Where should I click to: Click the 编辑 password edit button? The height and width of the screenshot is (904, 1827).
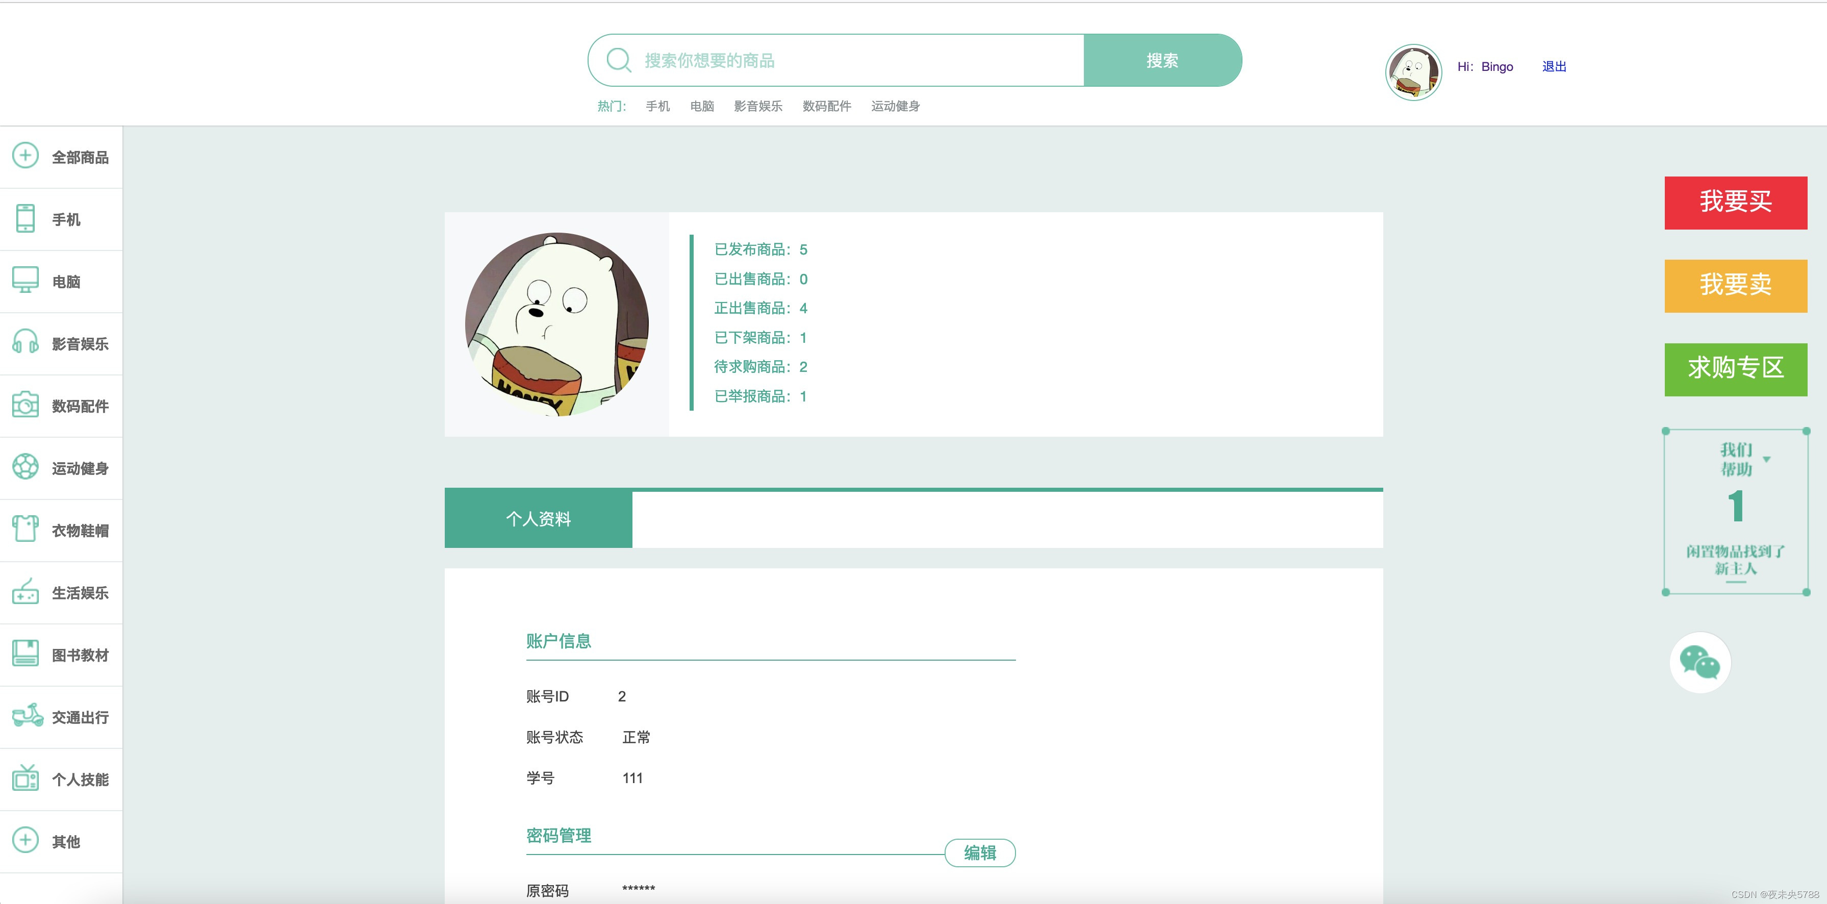pos(979,853)
